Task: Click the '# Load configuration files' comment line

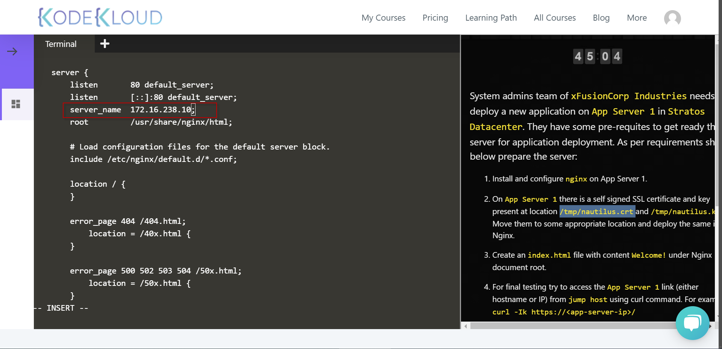Action: coord(200,147)
